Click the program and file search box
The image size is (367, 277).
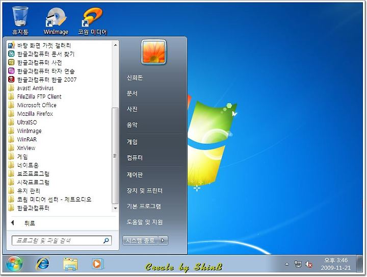click(x=62, y=240)
